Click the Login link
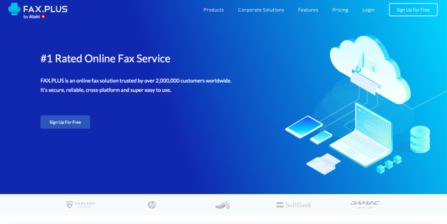Image resolution: width=447 pixels, height=224 pixels. click(368, 10)
